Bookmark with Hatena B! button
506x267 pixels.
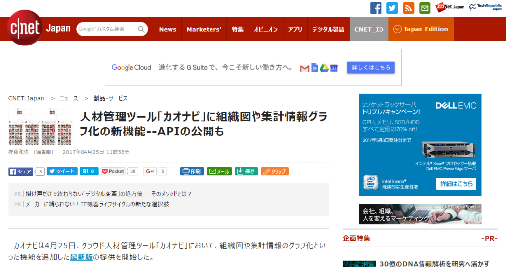click(89, 171)
